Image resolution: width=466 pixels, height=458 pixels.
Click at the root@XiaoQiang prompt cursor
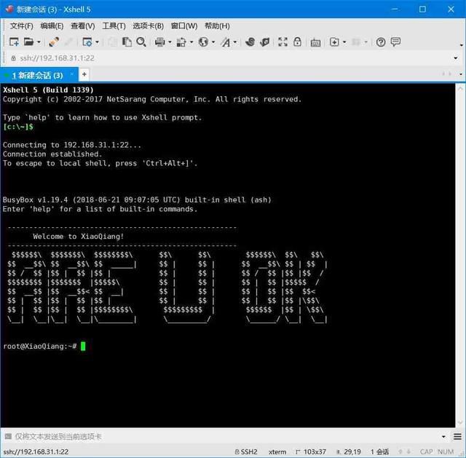pyautogui.click(x=83, y=347)
